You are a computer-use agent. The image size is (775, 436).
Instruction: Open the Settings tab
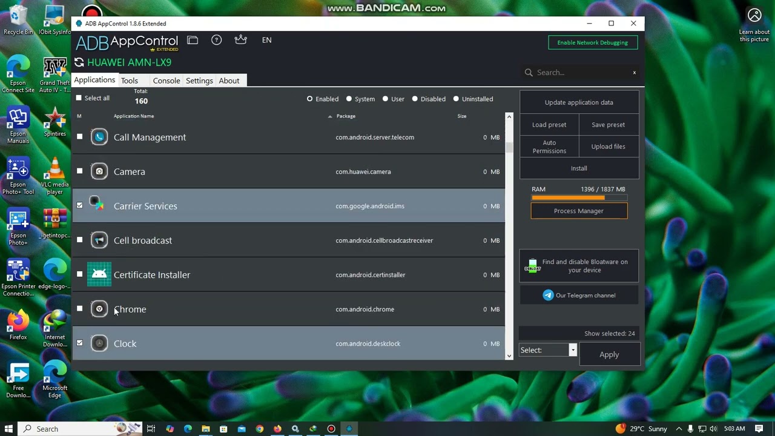(199, 81)
